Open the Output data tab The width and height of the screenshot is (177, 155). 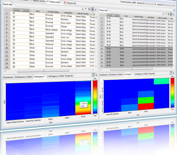pos(103,10)
